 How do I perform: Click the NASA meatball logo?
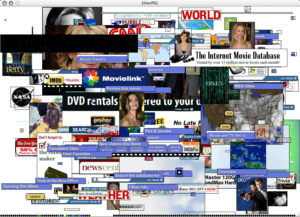tap(22, 97)
